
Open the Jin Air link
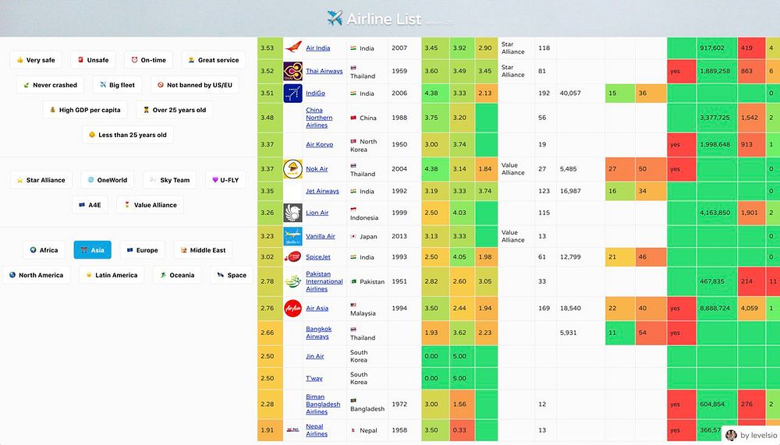pyautogui.click(x=315, y=356)
